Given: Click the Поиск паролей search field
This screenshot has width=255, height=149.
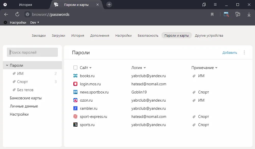Looking at the screenshot, I should point(32,52).
